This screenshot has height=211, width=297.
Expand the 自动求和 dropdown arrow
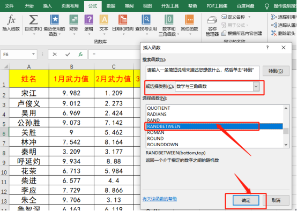[34, 34]
